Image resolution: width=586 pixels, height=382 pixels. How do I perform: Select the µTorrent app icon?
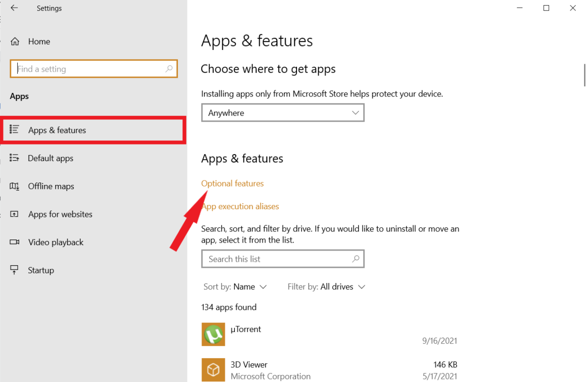[213, 335]
